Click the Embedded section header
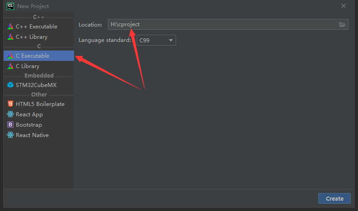 pyautogui.click(x=39, y=76)
